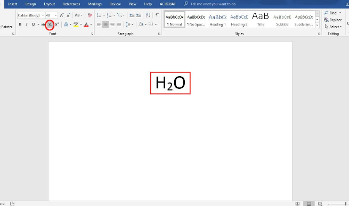Switch to Web Layout view
This screenshot has height=206, width=349.
[x=320, y=203]
